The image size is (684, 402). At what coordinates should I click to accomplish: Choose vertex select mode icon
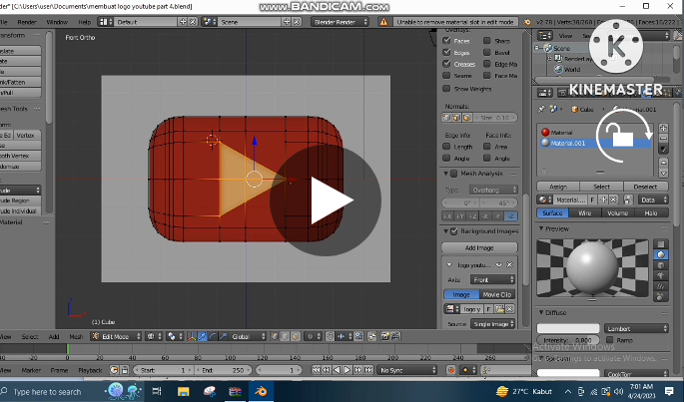point(275,336)
